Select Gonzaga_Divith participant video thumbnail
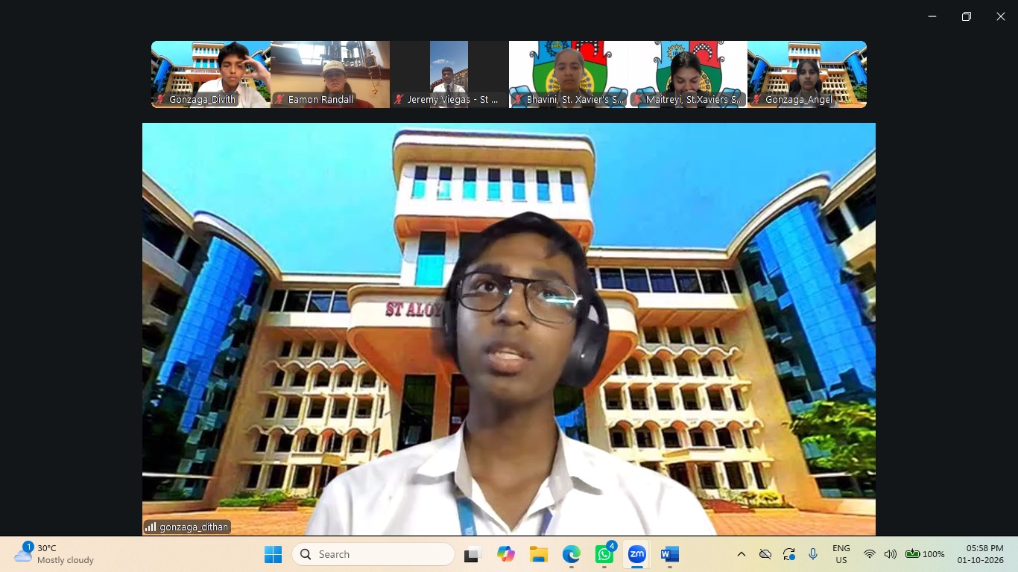1018x572 pixels. pos(211,74)
